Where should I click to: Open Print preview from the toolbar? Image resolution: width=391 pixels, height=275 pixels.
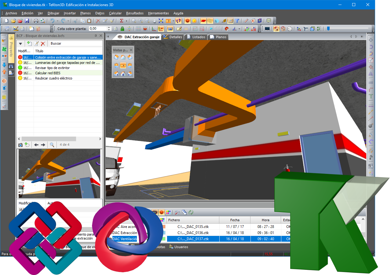click(x=42, y=21)
